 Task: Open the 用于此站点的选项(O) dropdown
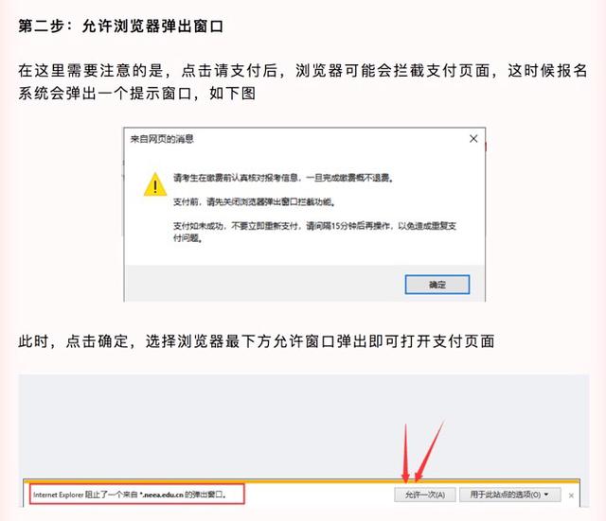(x=509, y=495)
